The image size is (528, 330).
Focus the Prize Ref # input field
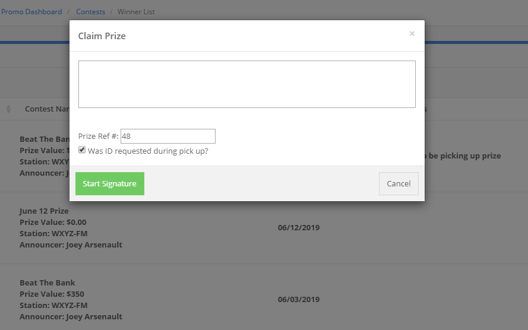click(167, 136)
